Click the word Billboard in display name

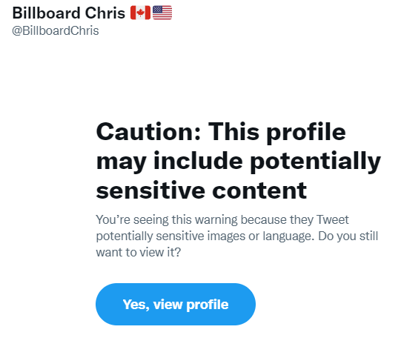pyautogui.click(x=46, y=13)
